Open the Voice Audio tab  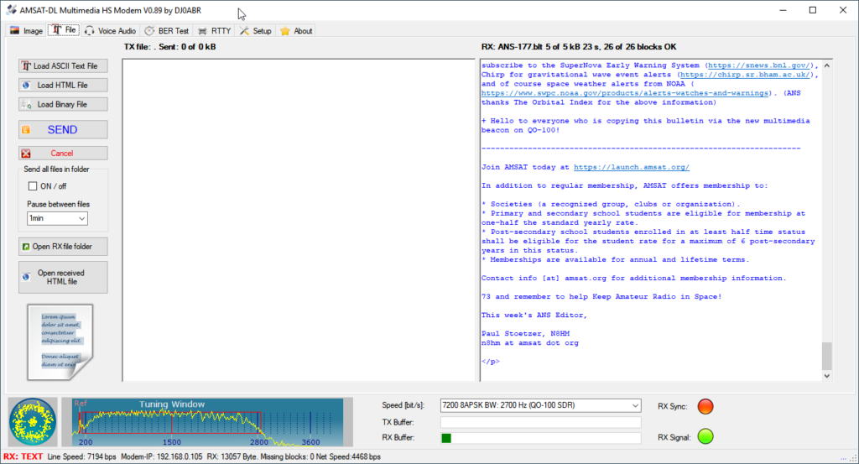(110, 31)
